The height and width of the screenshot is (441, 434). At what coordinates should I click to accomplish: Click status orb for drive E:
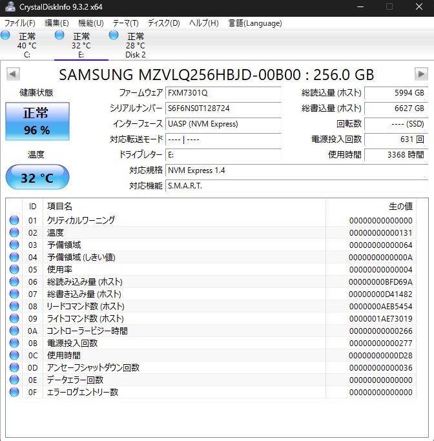coord(59,35)
